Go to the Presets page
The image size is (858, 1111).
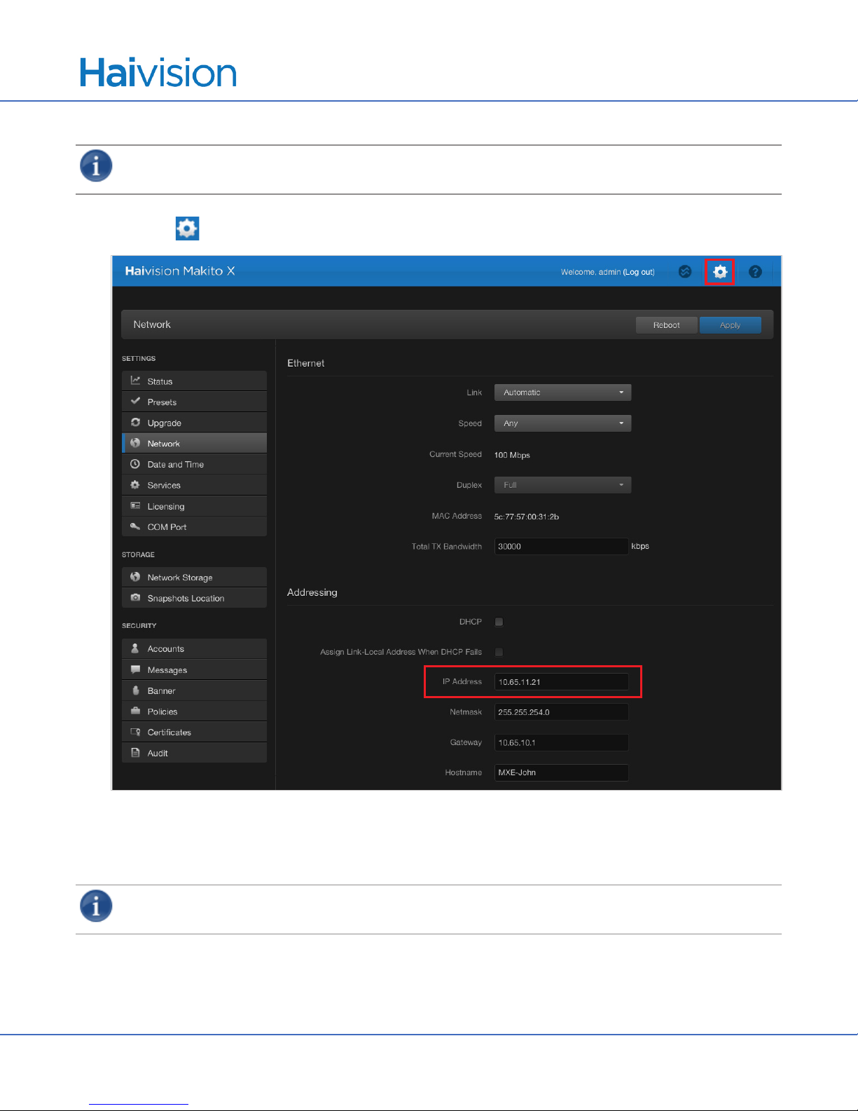[x=194, y=402]
